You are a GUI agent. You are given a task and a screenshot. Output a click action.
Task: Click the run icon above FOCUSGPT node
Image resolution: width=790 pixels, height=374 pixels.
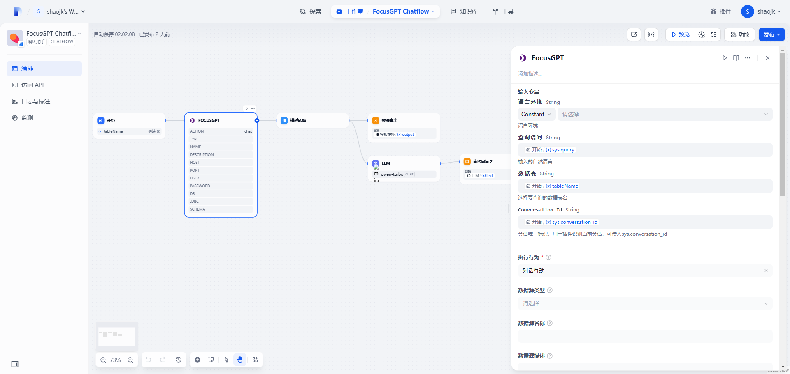point(247,108)
